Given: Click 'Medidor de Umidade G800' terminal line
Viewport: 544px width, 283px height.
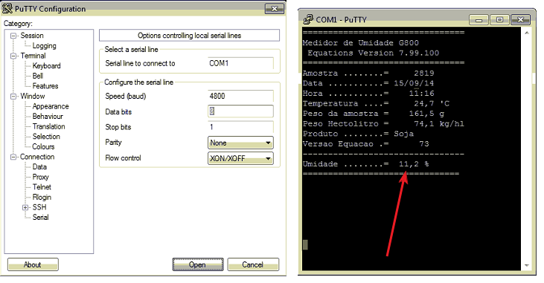Looking at the screenshot, I should [x=360, y=43].
